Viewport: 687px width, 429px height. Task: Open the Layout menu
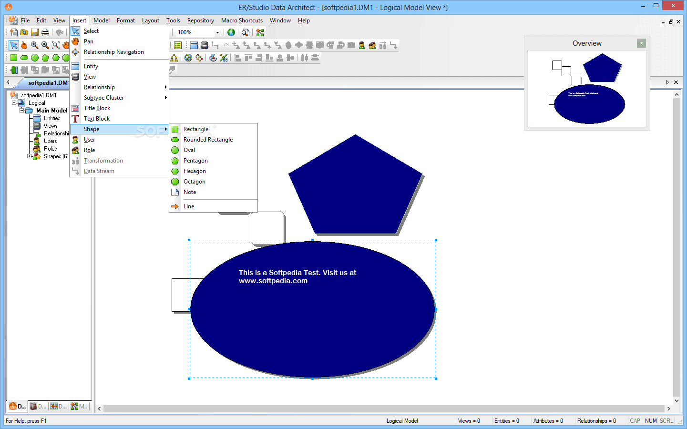point(151,20)
